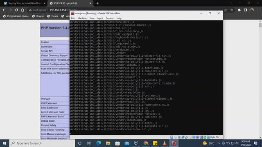
Task: Bookmark this page with the star icon
Action: tap(232, 10)
